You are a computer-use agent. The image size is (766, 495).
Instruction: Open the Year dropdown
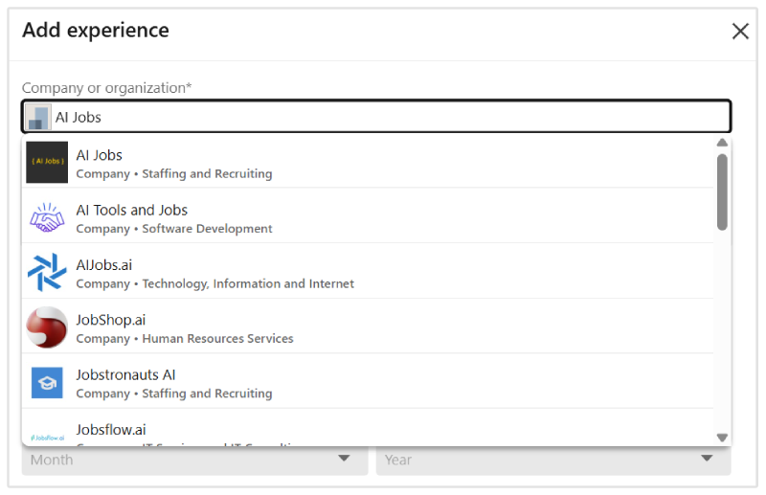tap(553, 460)
